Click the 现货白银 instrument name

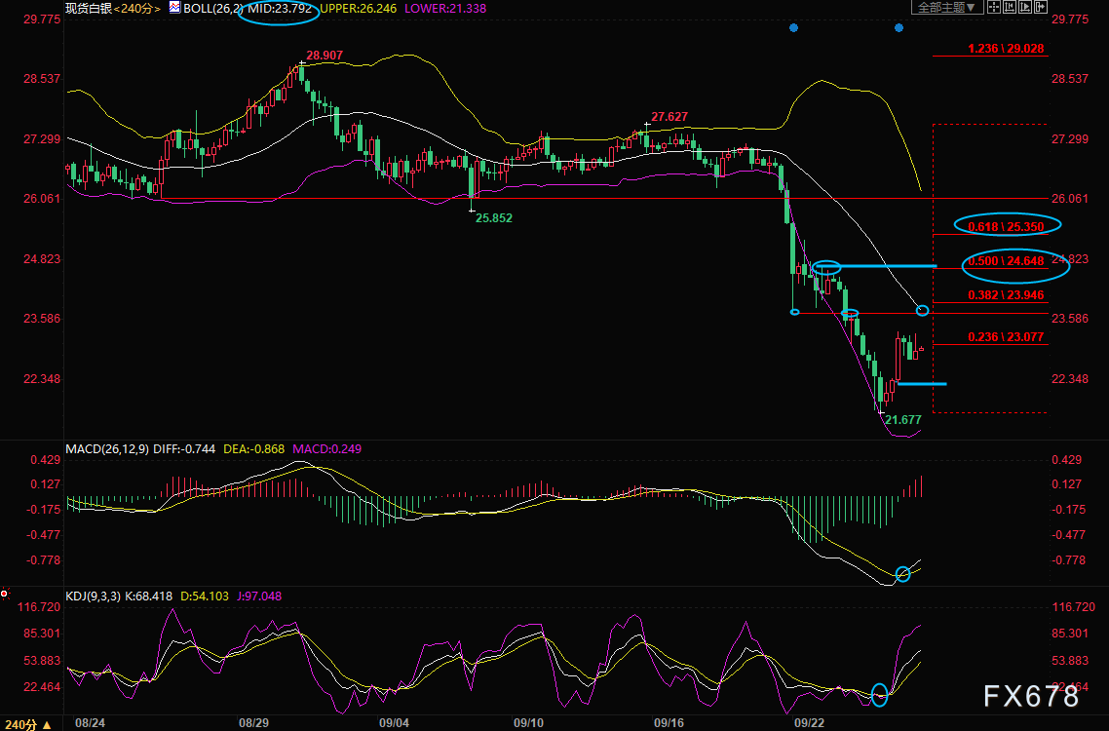click(x=89, y=9)
